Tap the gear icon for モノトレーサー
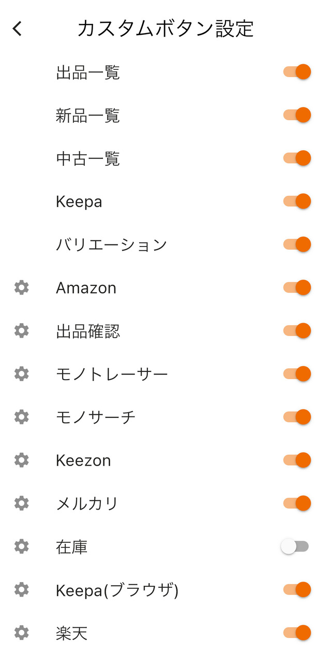This screenshot has width=331, height=666. coord(21,373)
